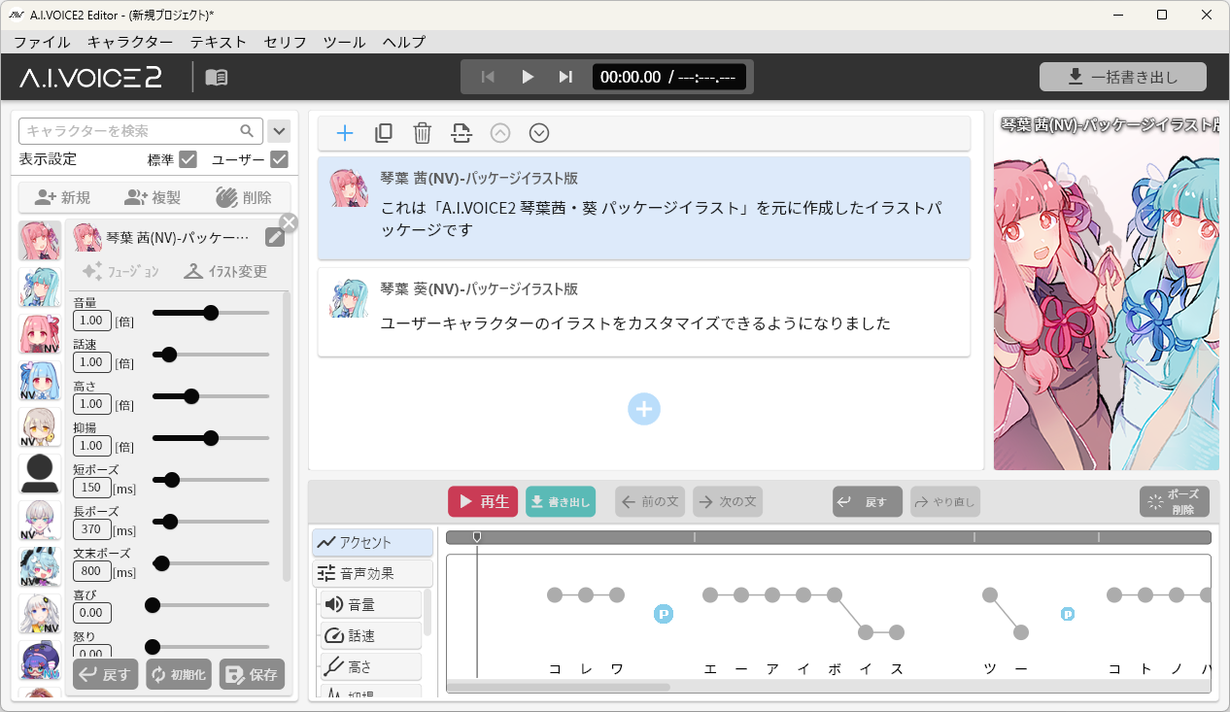Select the black silhouette character thumbnail
This screenshot has height=712, width=1230.
[x=40, y=473]
